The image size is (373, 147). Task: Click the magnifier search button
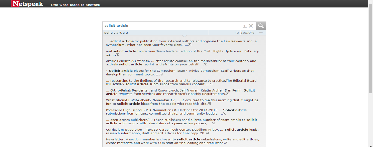(261, 26)
